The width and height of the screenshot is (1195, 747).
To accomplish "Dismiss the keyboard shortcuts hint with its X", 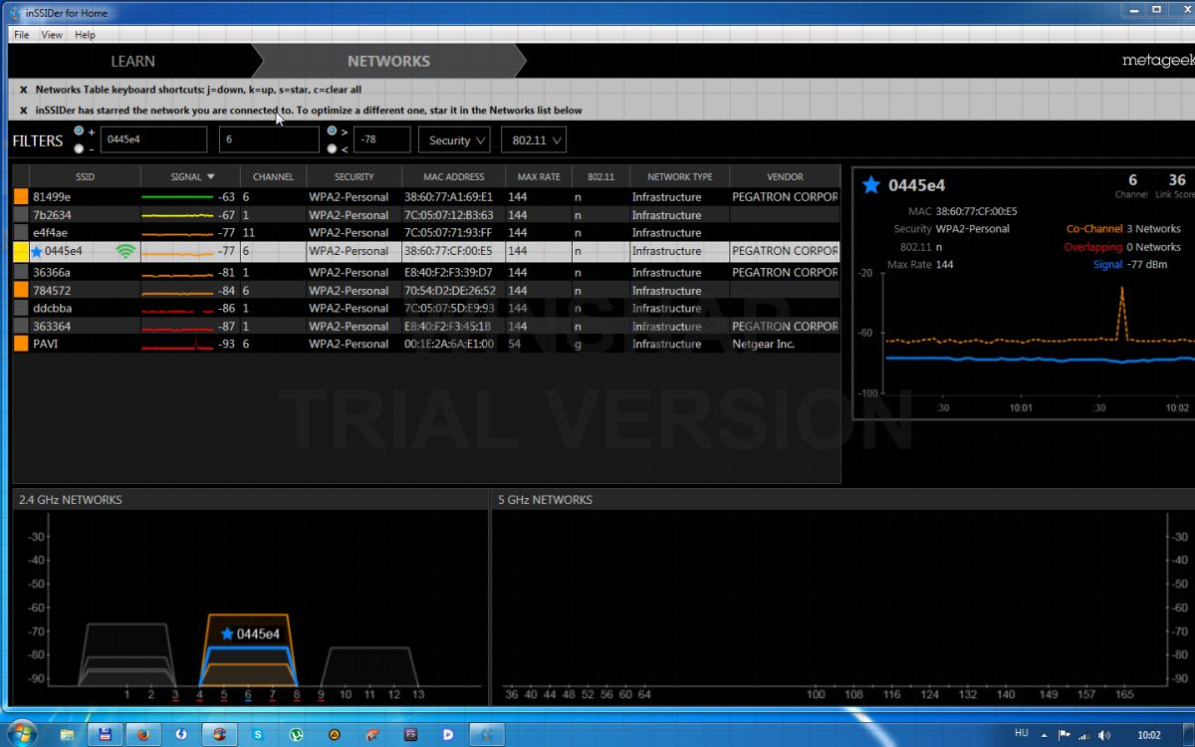I will point(23,90).
